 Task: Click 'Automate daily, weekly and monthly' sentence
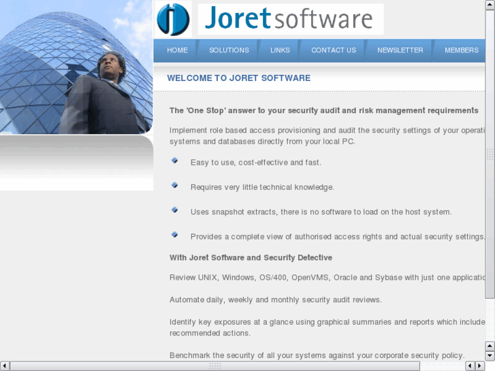click(276, 300)
